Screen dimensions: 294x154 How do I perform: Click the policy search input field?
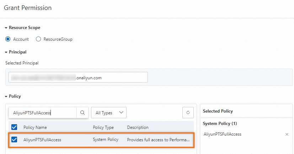[x=43, y=113]
